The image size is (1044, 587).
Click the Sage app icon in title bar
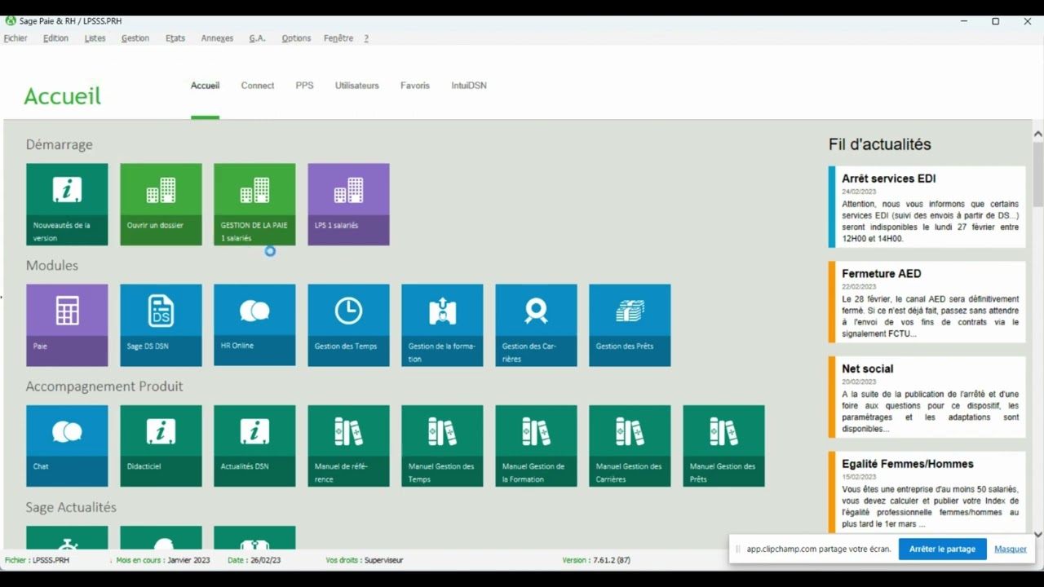[x=11, y=21]
